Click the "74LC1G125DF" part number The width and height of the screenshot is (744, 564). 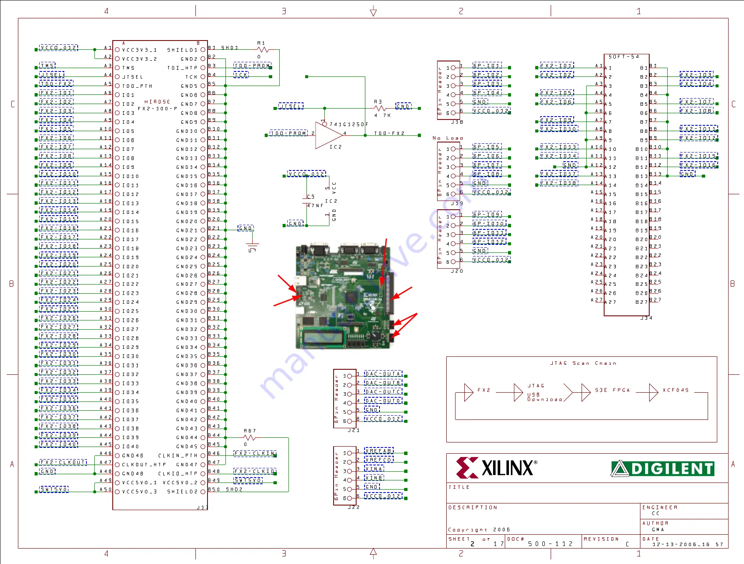click(349, 124)
